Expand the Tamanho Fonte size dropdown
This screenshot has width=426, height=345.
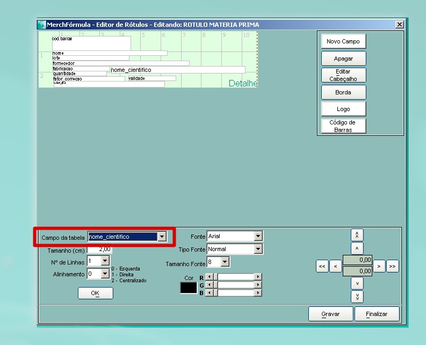click(x=225, y=262)
